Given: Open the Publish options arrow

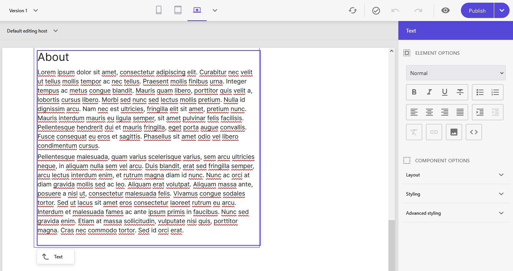Looking at the screenshot, I should [x=502, y=11].
